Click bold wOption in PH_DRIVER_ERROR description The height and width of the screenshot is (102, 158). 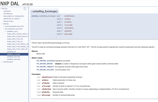58,64
